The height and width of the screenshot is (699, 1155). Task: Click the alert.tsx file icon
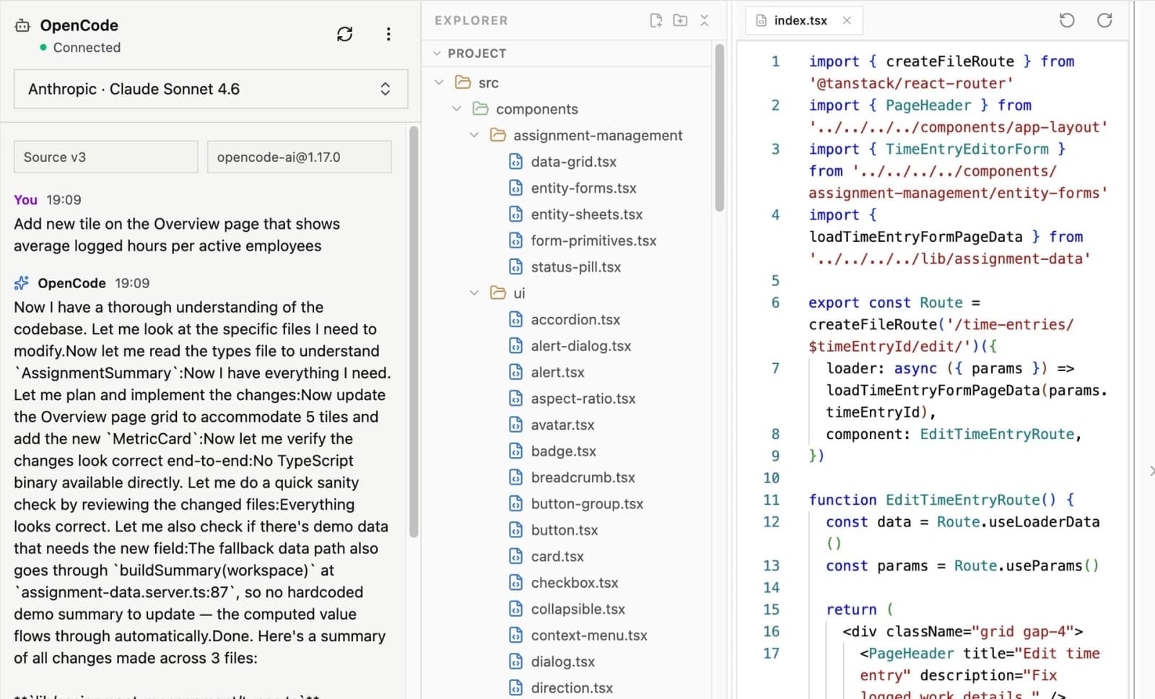pos(515,372)
